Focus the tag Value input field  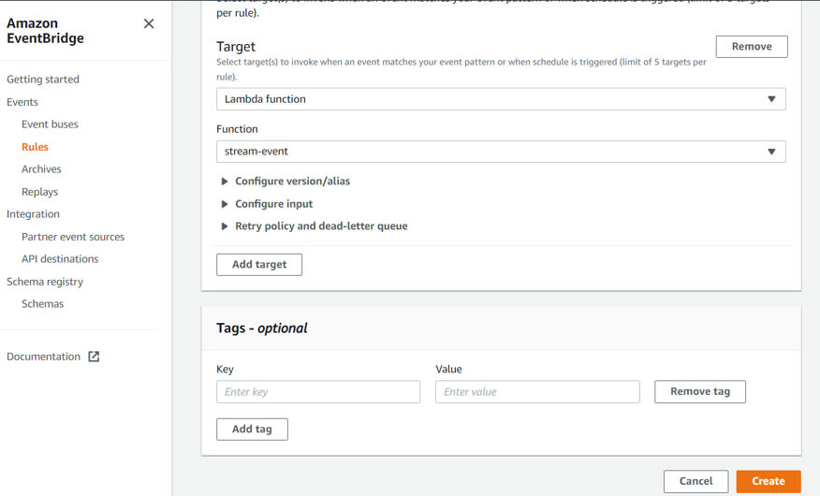coord(537,392)
